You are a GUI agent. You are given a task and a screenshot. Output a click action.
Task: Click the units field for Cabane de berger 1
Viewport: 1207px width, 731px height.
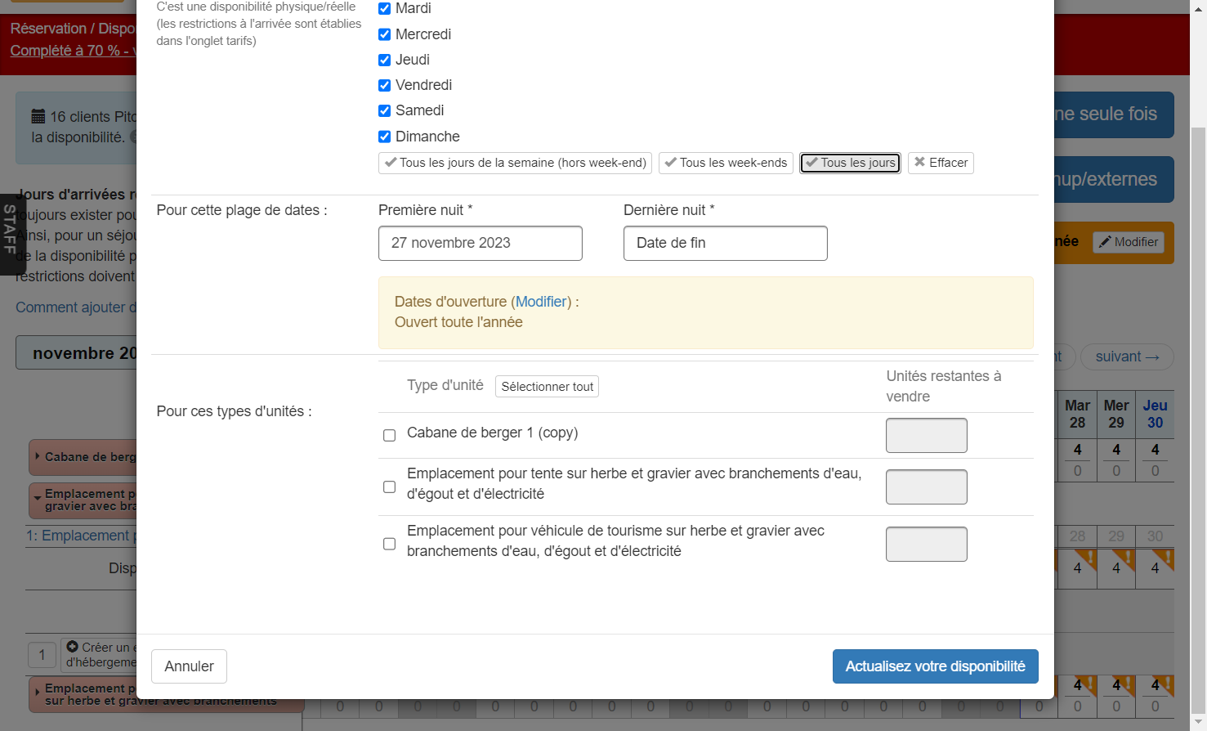[927, 435]
